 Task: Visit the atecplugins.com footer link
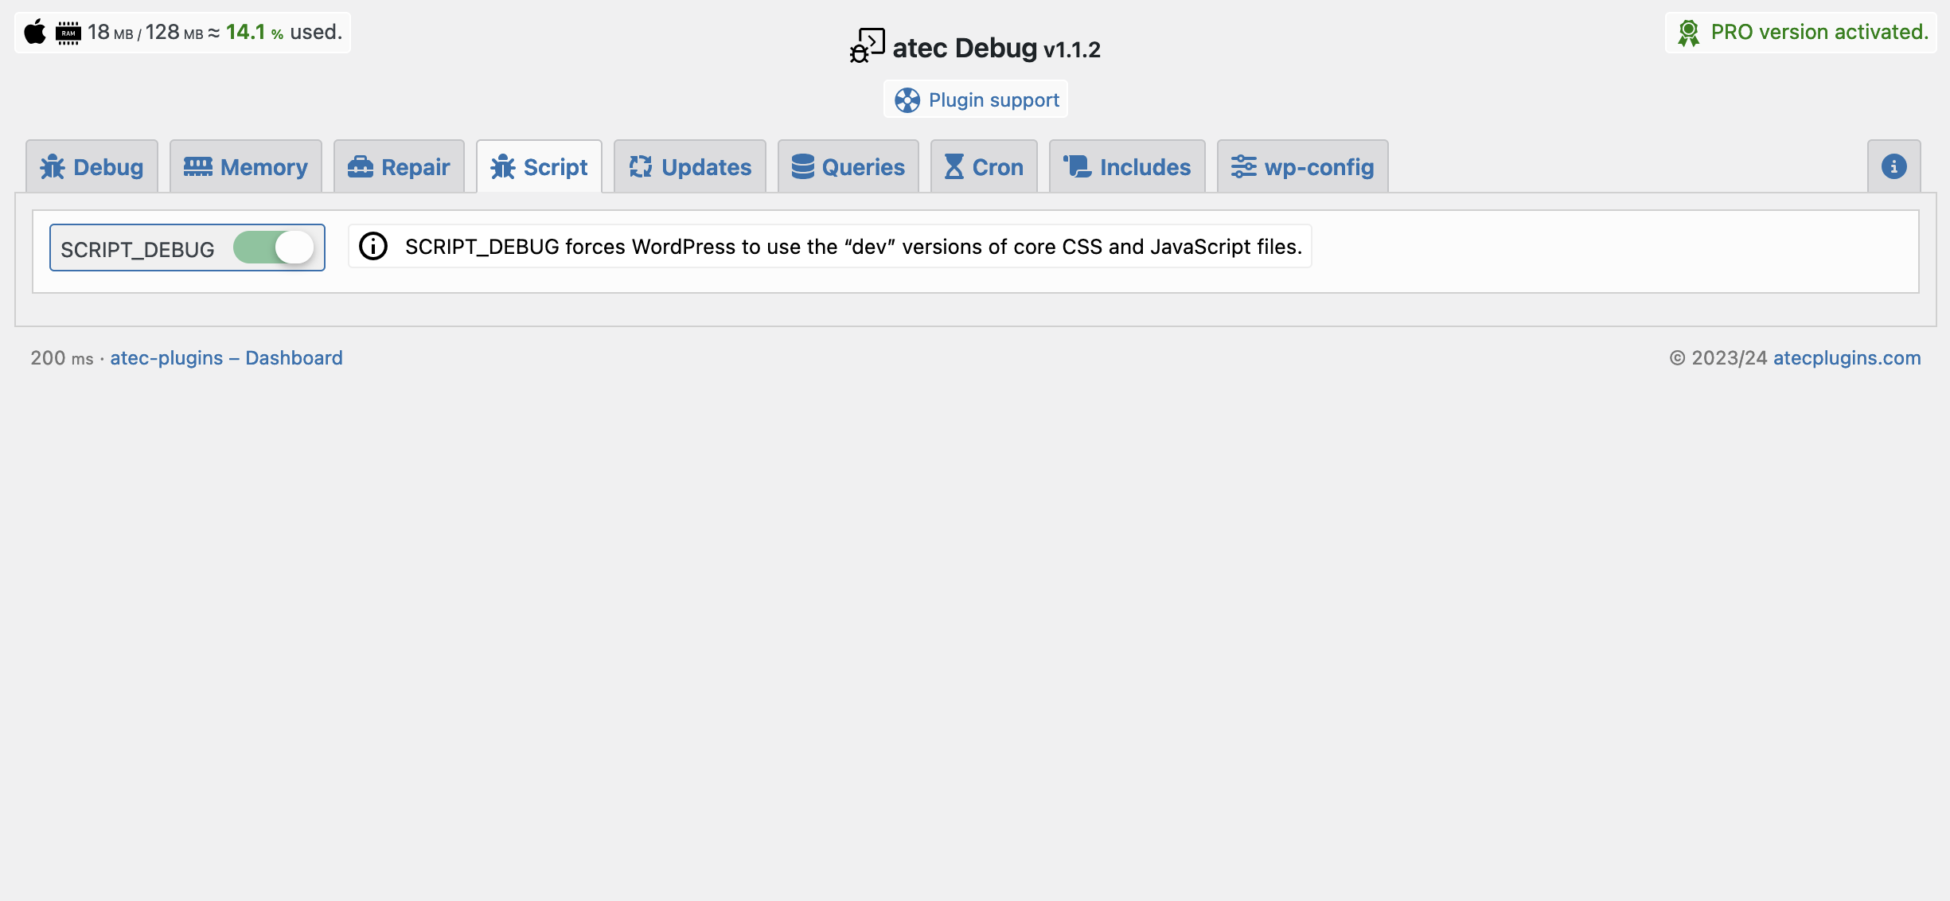(x=1847, y=358)
